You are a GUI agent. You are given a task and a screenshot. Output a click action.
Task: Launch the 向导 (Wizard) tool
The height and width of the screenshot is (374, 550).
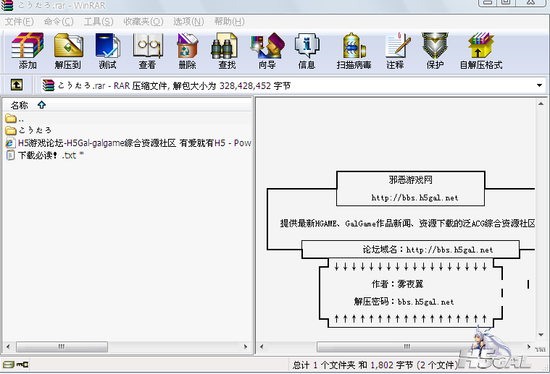(267, 51)
